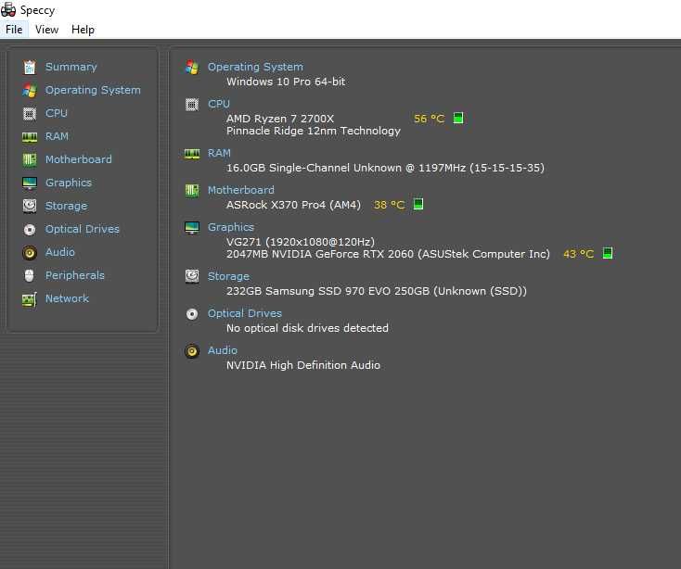Open the Help menu
681x569 pixels.
[83, 30]
